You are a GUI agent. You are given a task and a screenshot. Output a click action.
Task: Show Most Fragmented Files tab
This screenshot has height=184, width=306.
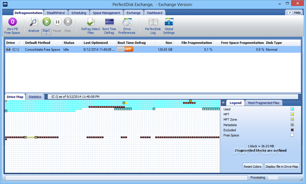[264, 103]
